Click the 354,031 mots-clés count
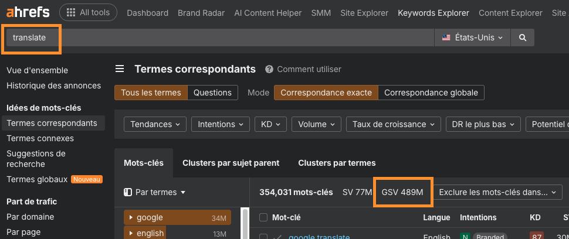The height and width of the screenshot is (239, 569). (296, 192)
